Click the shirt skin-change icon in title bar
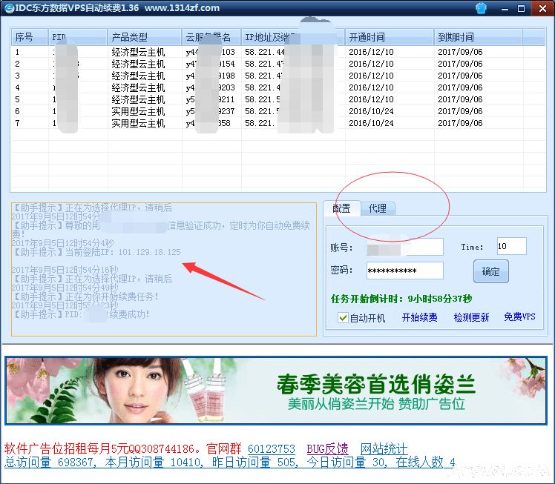555x484 pixels. pos(482,7)
